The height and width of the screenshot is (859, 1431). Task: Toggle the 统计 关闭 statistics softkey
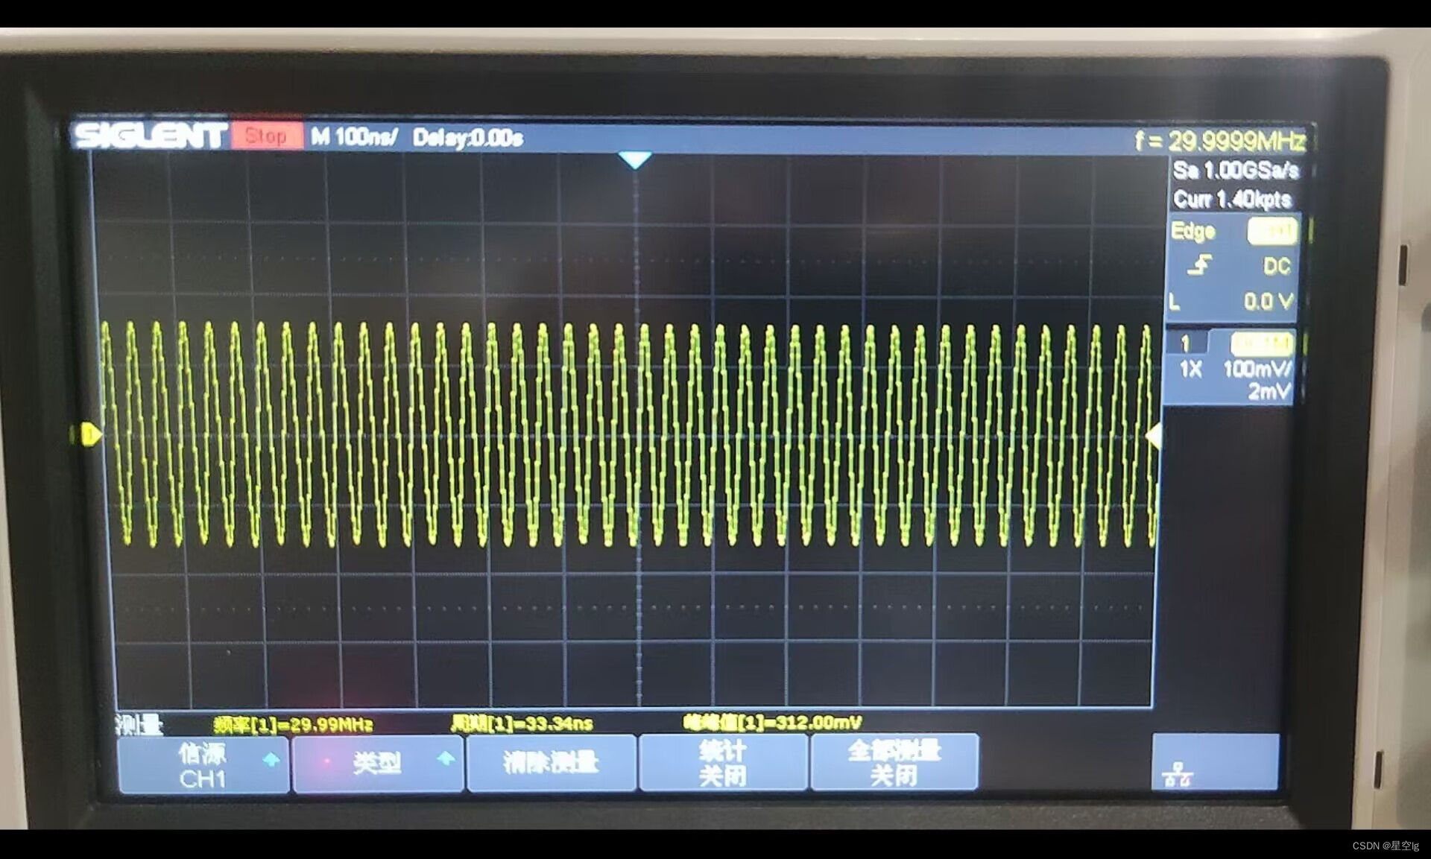point(722,763)
